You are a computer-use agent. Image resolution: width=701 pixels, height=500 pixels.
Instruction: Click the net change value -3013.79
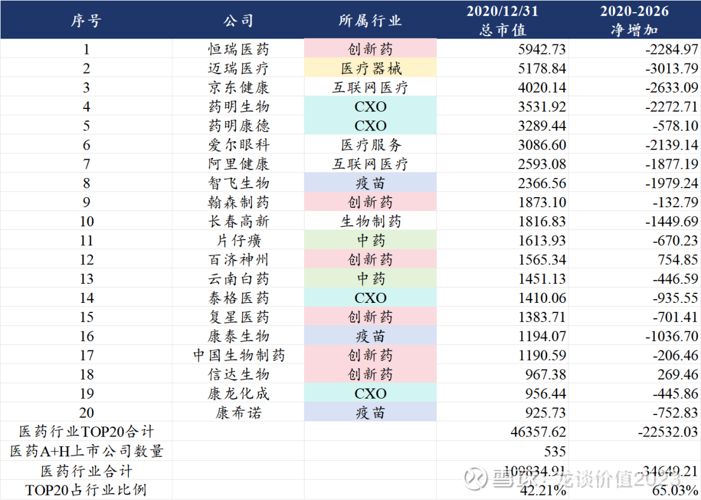point(671,68)
